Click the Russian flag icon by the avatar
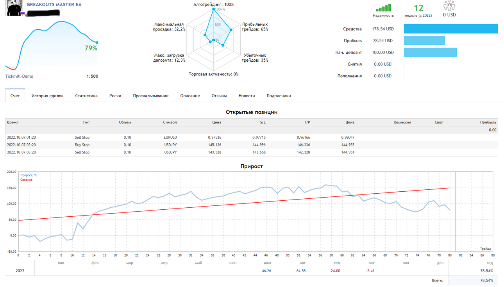 tap(23, 13)
